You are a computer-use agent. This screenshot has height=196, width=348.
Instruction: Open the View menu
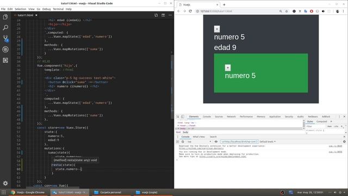pyautogui.click(x=32, y=9)
